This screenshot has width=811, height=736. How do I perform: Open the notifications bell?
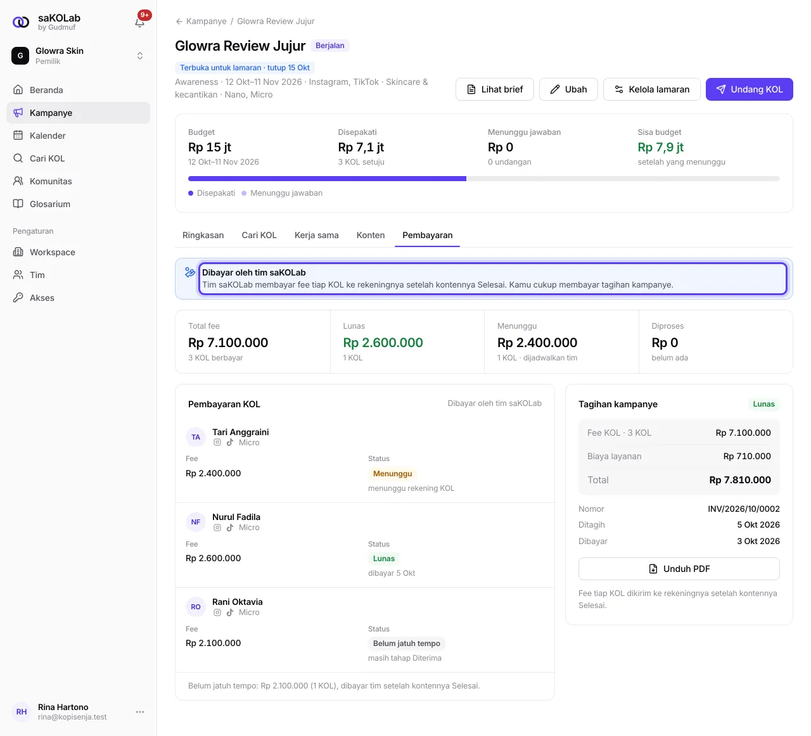140,22
